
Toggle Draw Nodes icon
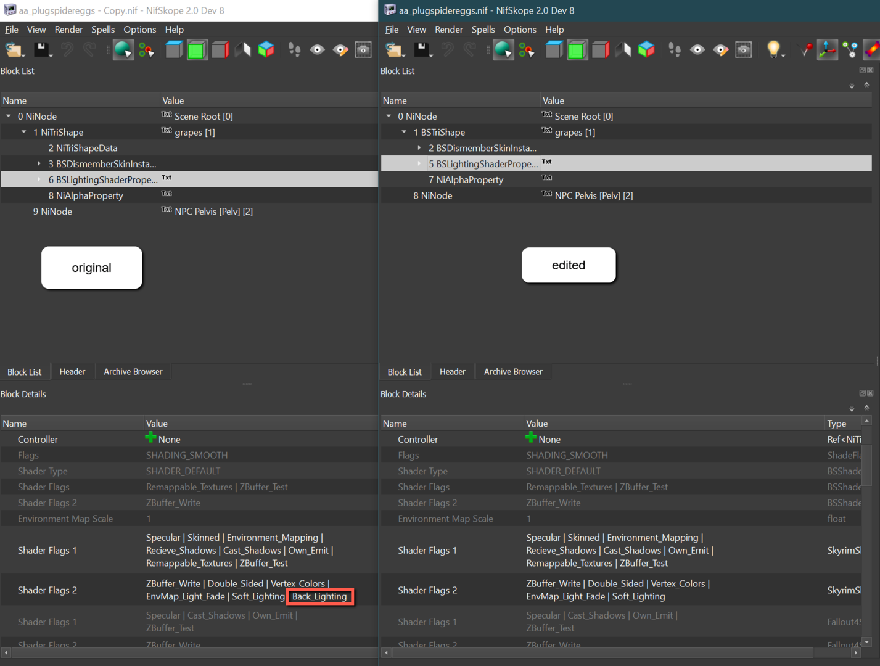coord(850,49)
